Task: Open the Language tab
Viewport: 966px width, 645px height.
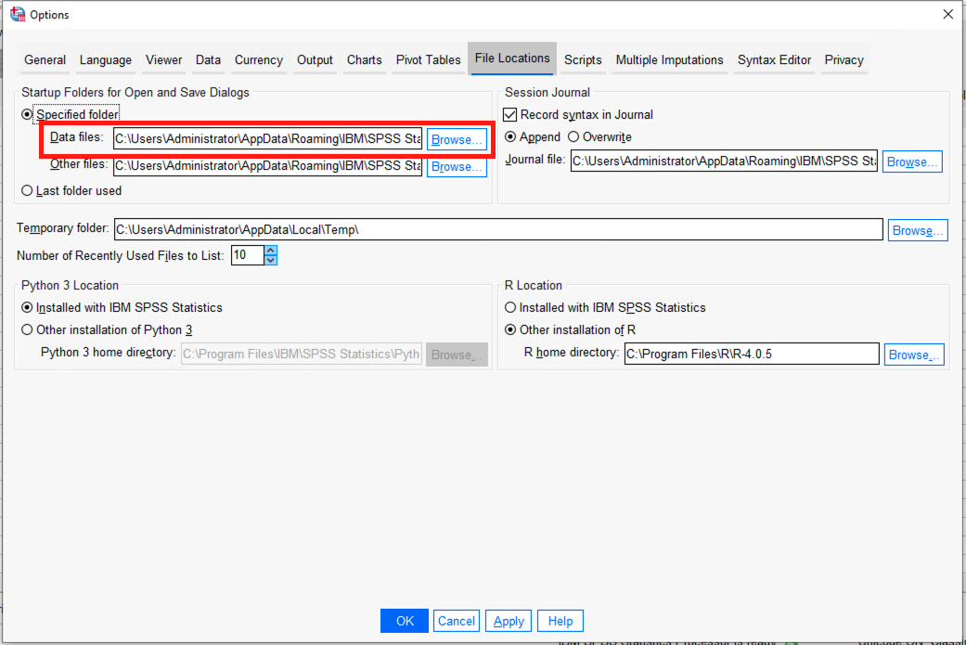Action: pyautogui.click(x=106, y=59)
